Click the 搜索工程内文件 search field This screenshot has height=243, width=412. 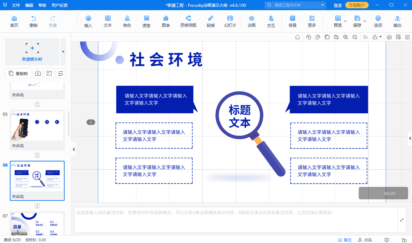click(x=295, y=5)
